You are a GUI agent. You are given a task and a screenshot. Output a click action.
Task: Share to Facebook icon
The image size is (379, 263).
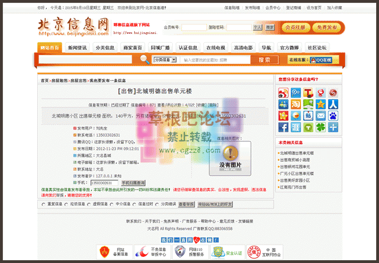[x=283, y=127]
